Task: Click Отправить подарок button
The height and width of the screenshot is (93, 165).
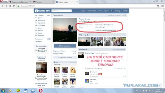Action: click(65, 58)
